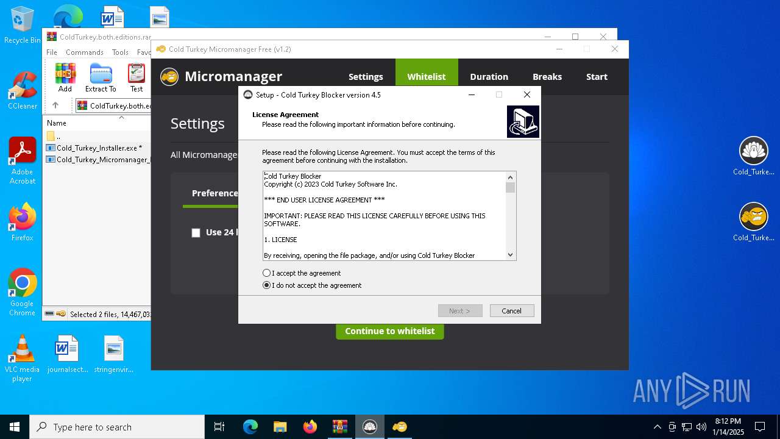780x439 pixels.
Task: Click the Add icon in WinRAR toolbar
Action: pos(65,77)
